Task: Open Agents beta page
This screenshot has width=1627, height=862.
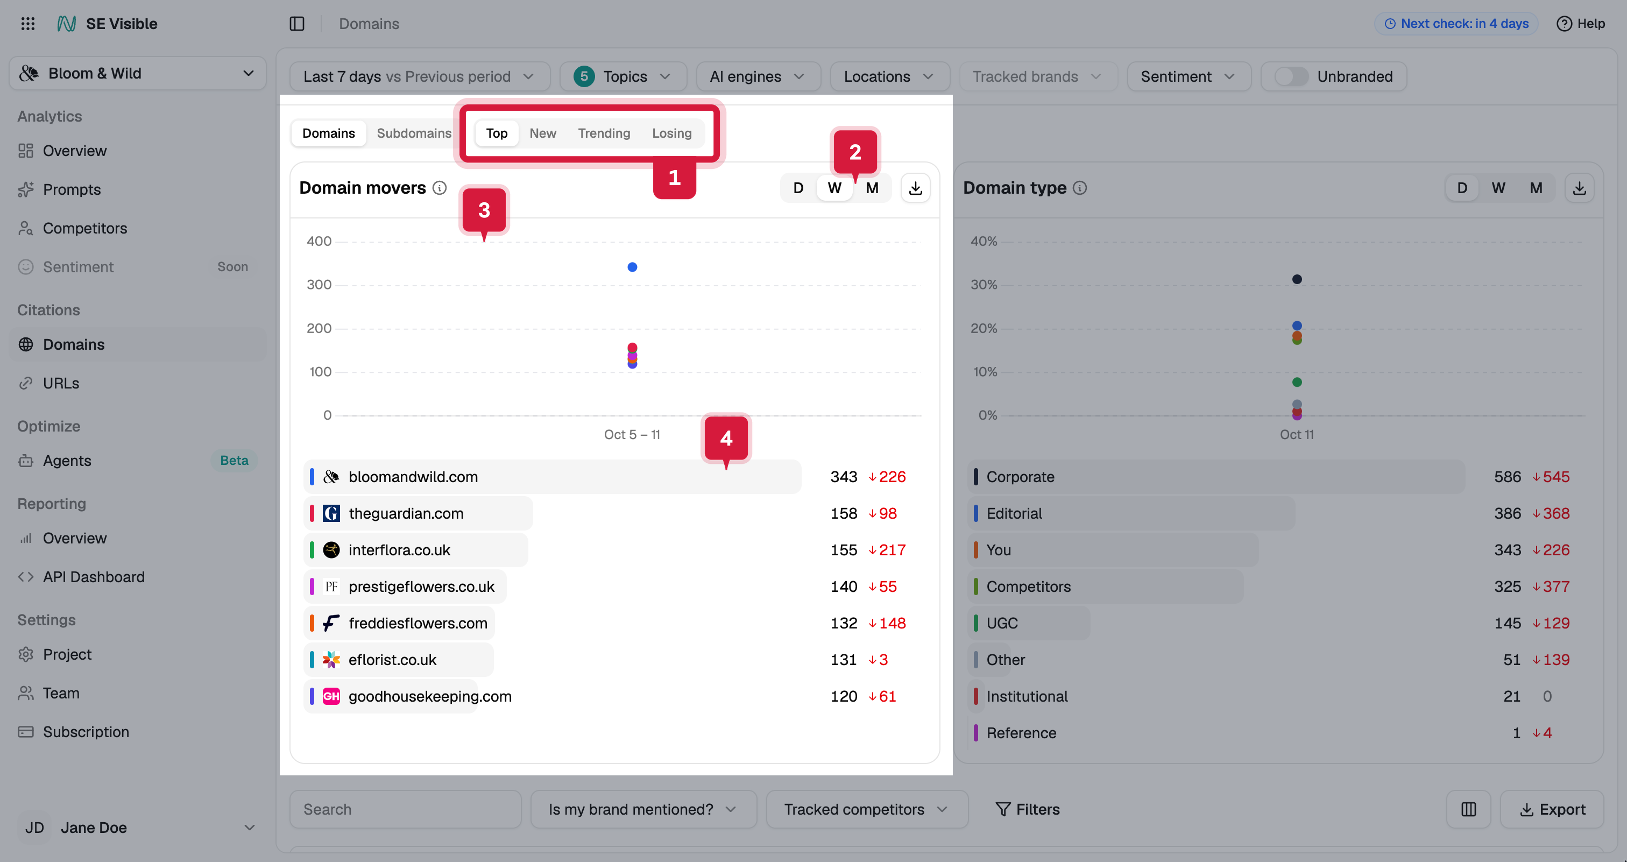Action: pyautogui.click(x=138, y=461)
